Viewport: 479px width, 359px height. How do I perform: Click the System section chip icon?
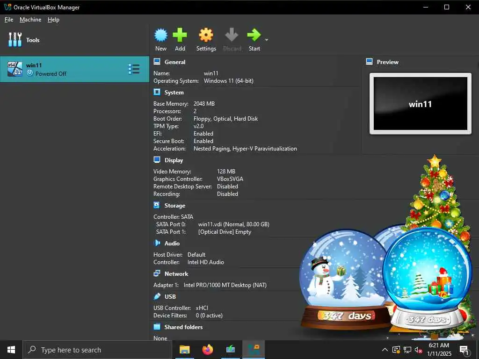coord(157,92)
